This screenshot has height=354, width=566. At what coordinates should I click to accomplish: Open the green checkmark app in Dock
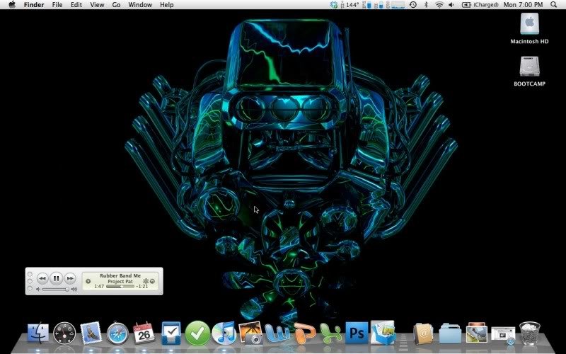(x=197, y=333)
